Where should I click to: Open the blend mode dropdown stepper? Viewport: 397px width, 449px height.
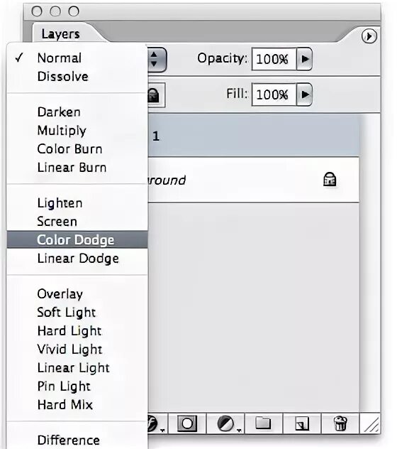(157, 59)
